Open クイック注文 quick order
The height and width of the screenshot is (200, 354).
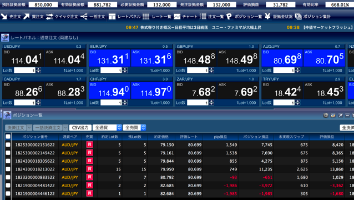click(x=62, y=17)
